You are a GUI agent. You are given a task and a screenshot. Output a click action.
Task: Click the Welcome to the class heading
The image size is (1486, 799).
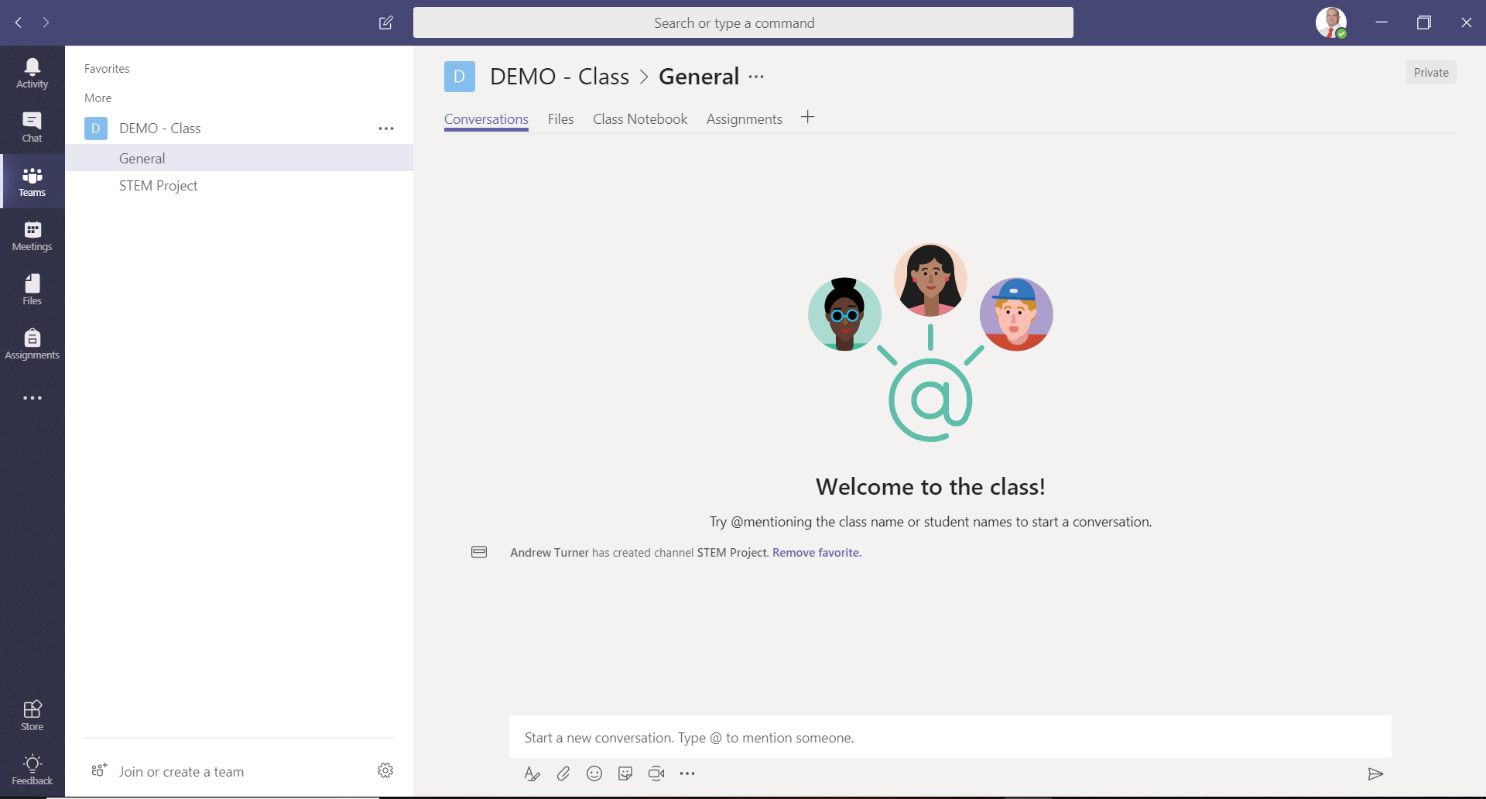[930, 486]
